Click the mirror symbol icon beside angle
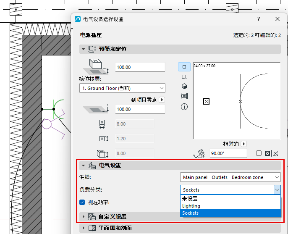The height and width of the screenshot is (234, 288). [267, 153]
